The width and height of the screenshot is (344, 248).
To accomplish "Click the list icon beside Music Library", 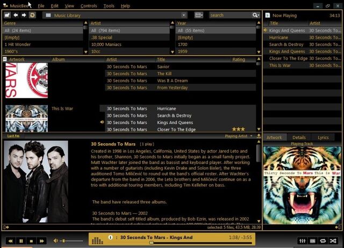I will 48,16.
